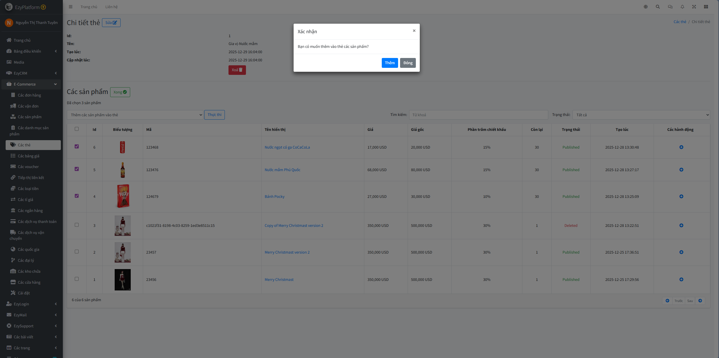Click the Từ khoá search field
Viewport: 719px width, 358px height.
(x=478, y=115)
